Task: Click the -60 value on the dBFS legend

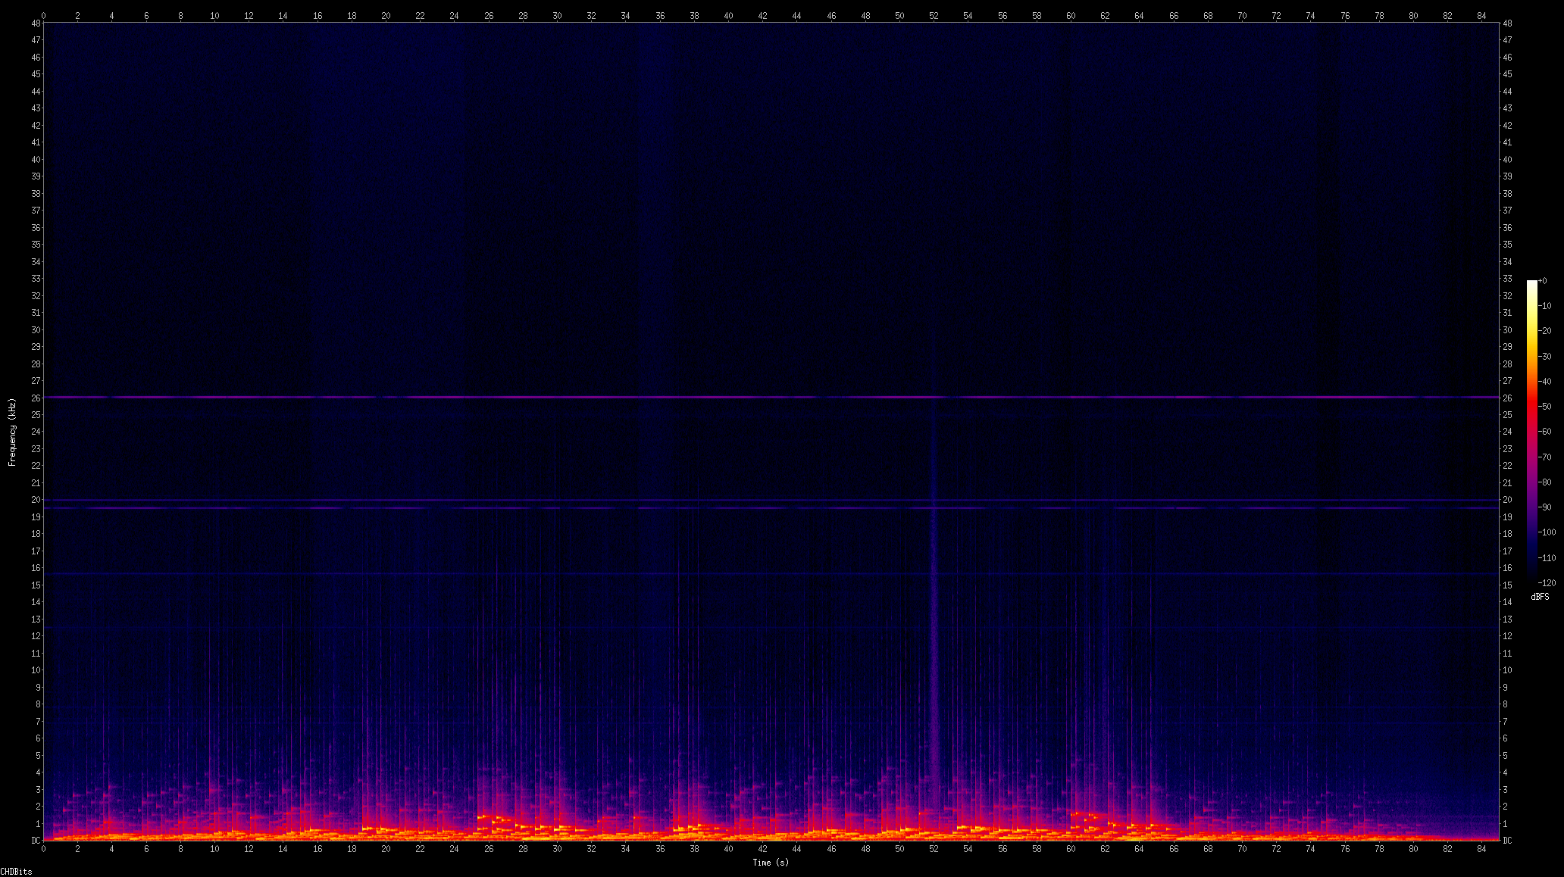Action: coord(1545,432)
